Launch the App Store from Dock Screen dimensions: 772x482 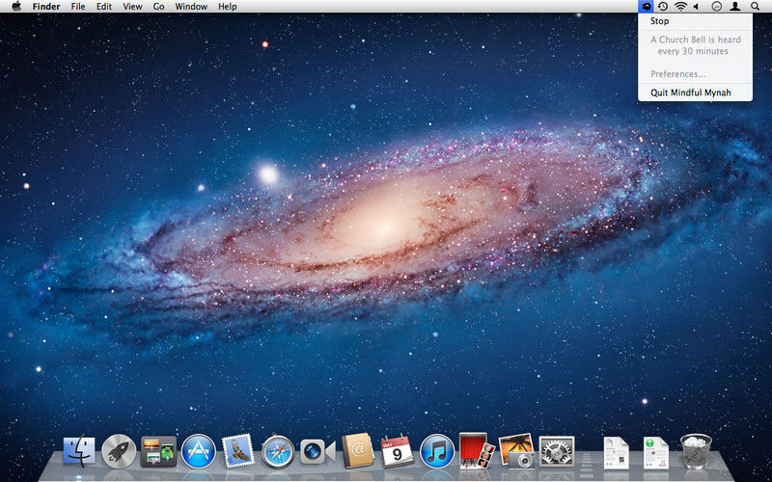pyautogui.click(x=199, y=451)
